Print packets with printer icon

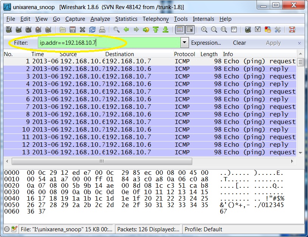[x=102, y=30]
